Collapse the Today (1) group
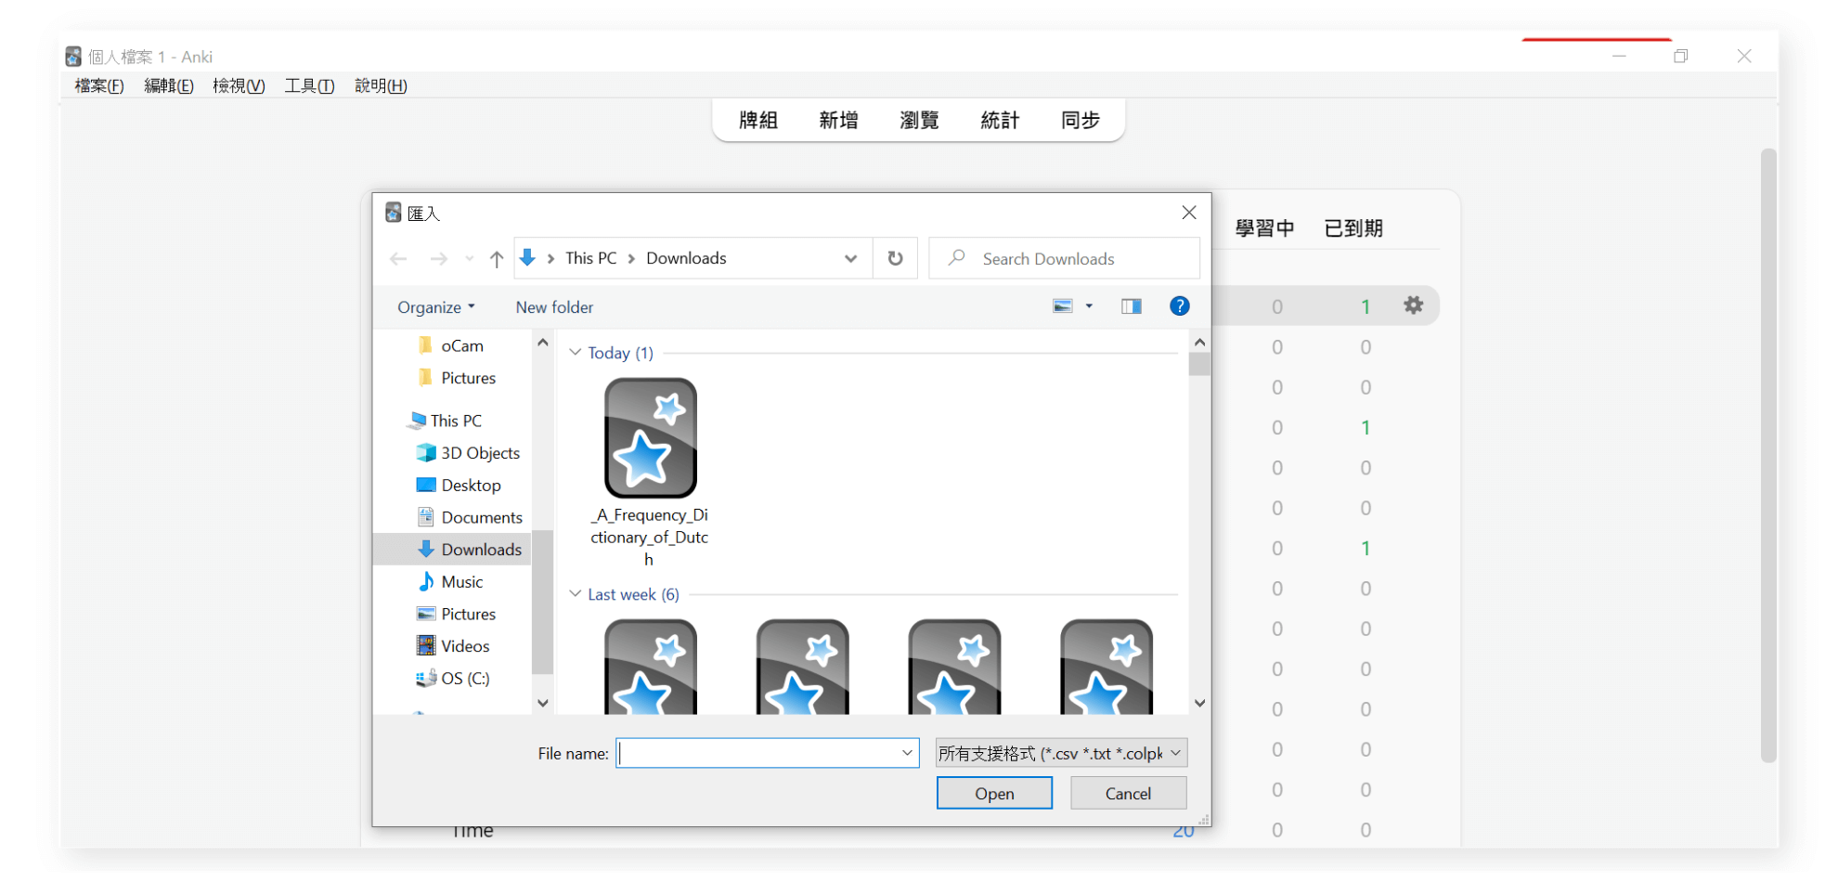 [576, 353]
